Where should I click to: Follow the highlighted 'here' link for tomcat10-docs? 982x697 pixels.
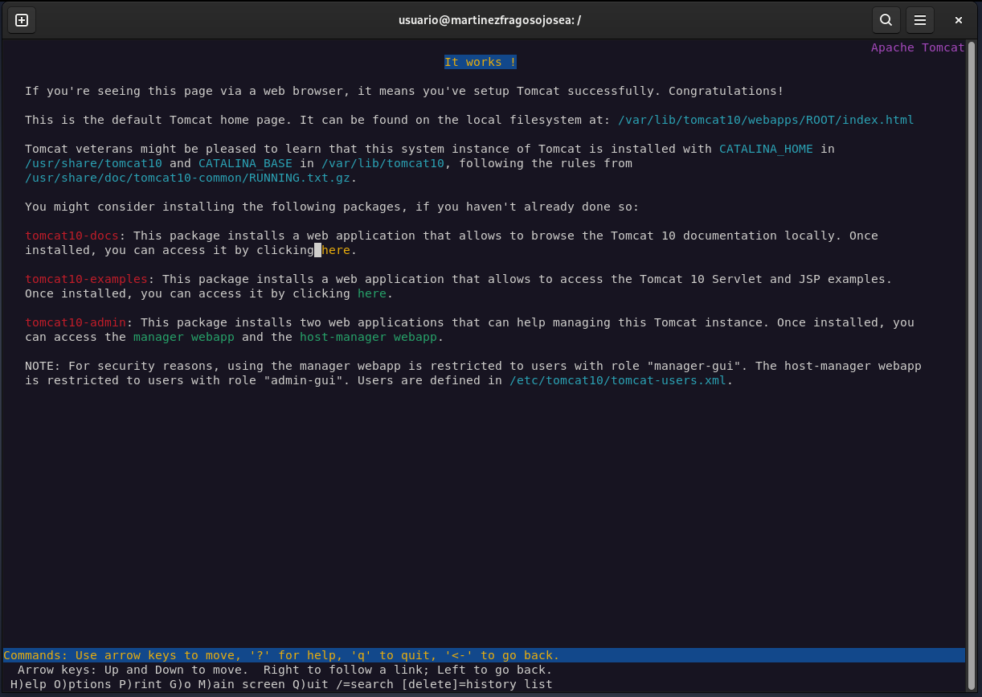tap(336, 250)
